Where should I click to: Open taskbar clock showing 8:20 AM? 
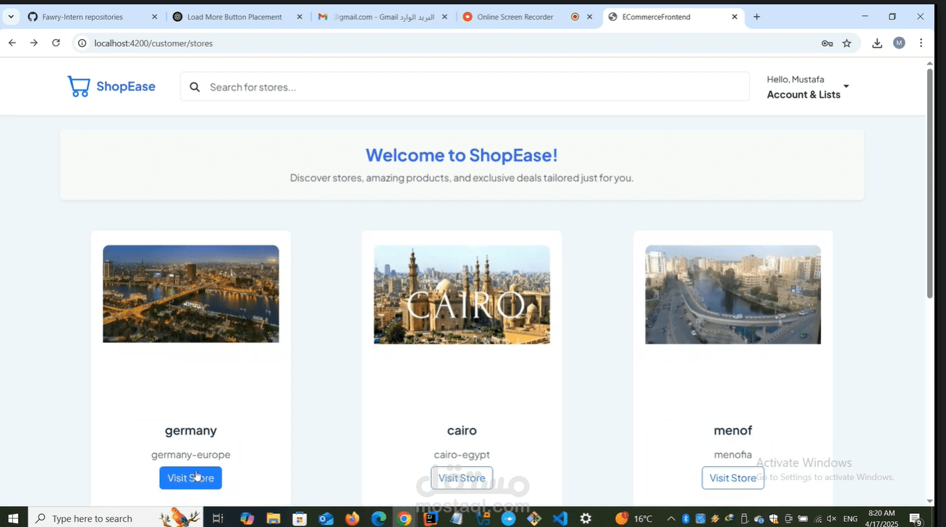tap(881, 518)
